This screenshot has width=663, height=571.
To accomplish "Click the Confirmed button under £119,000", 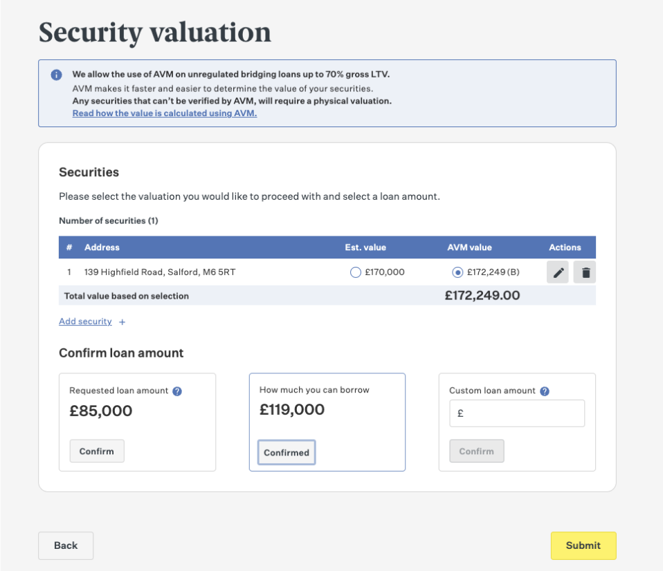I will coord(287,452).
